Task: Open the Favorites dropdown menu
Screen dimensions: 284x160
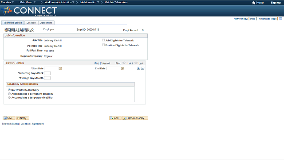Action: tap(7, 2)
